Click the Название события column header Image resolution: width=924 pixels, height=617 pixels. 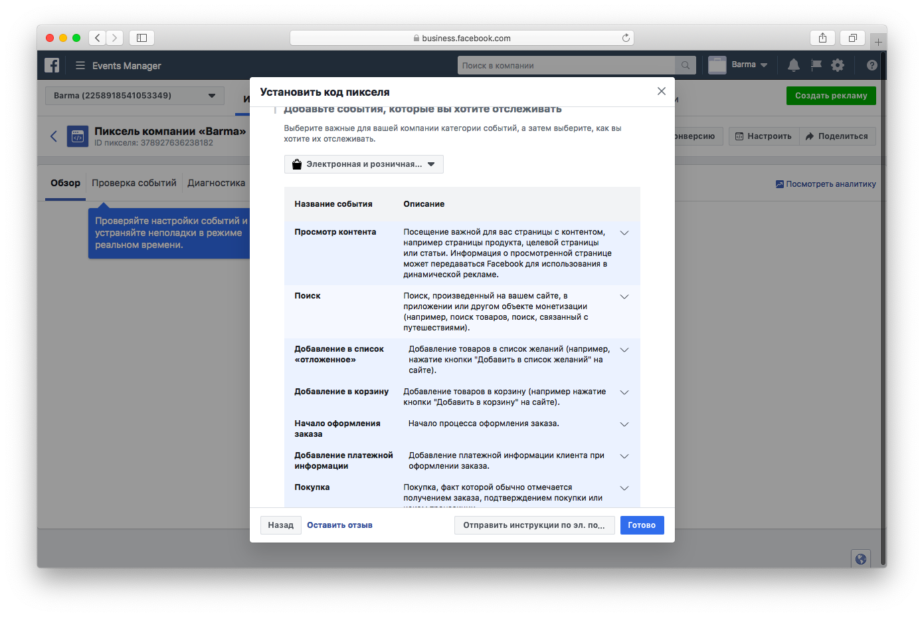pos(333,204)
